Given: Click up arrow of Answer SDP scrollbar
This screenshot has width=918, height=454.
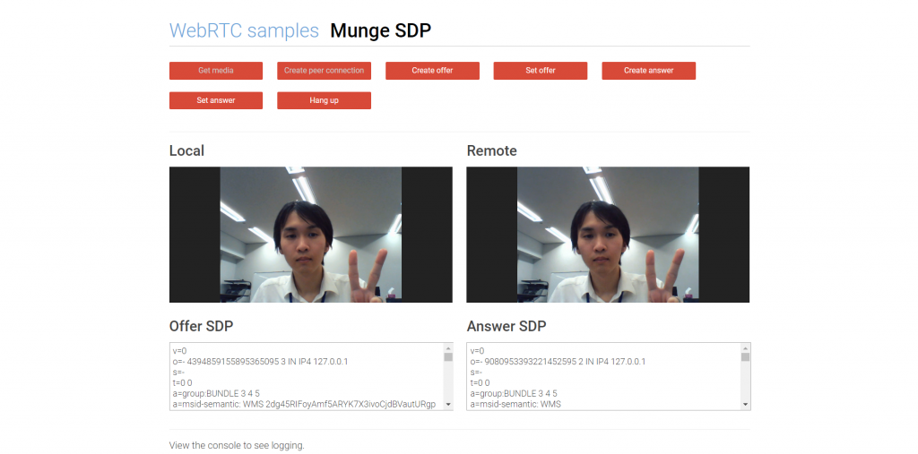Looking at the screenshot, I should click(745, 347).
